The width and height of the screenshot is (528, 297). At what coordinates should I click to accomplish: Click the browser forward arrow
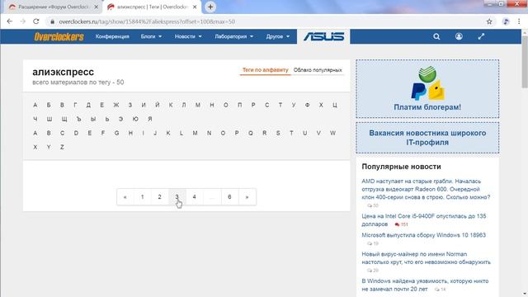point(22,21)
